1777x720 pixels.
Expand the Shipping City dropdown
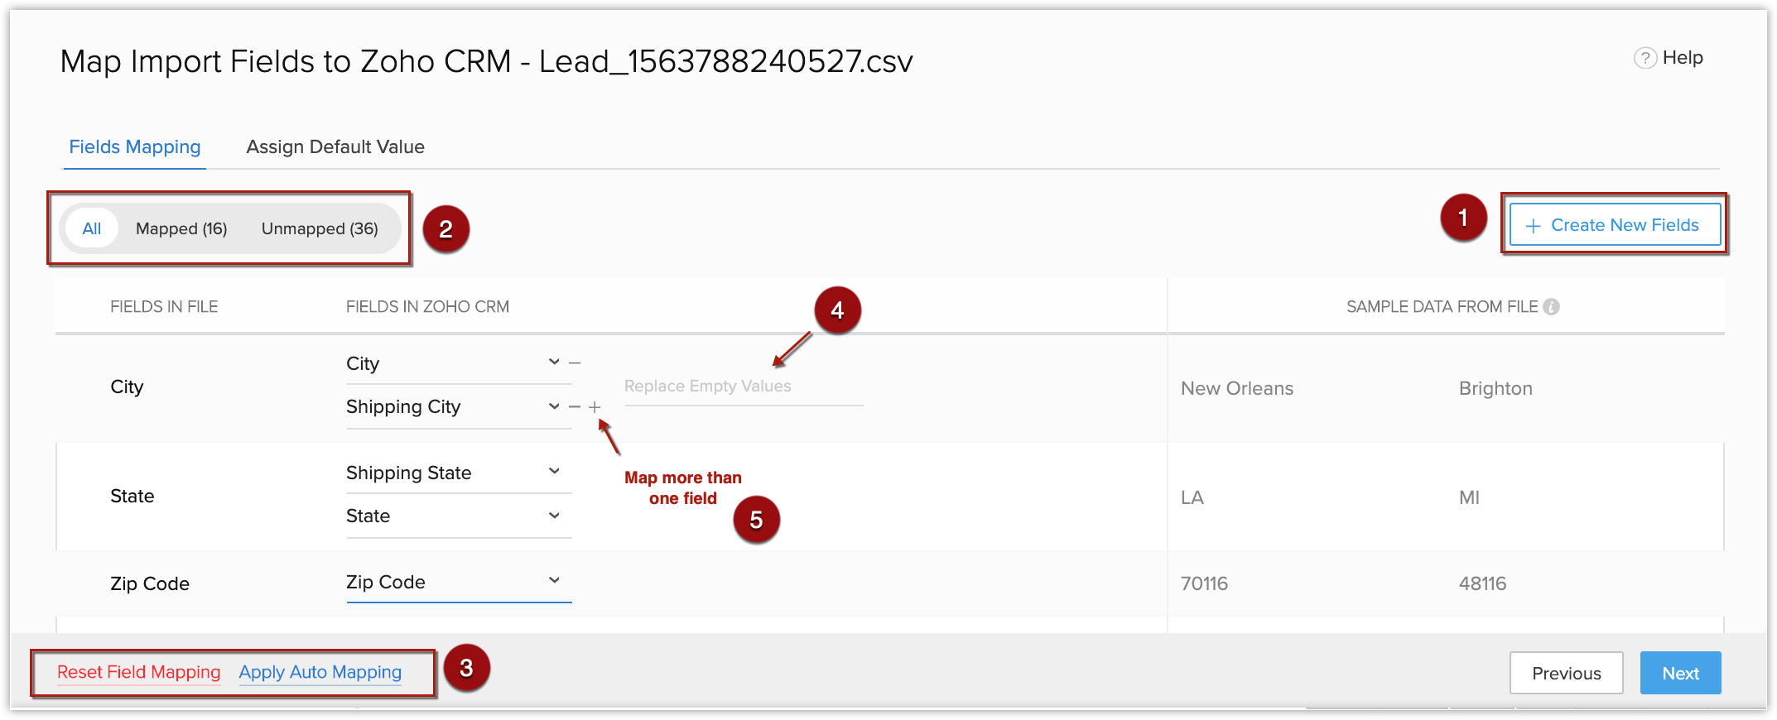[x=554, y=406]
